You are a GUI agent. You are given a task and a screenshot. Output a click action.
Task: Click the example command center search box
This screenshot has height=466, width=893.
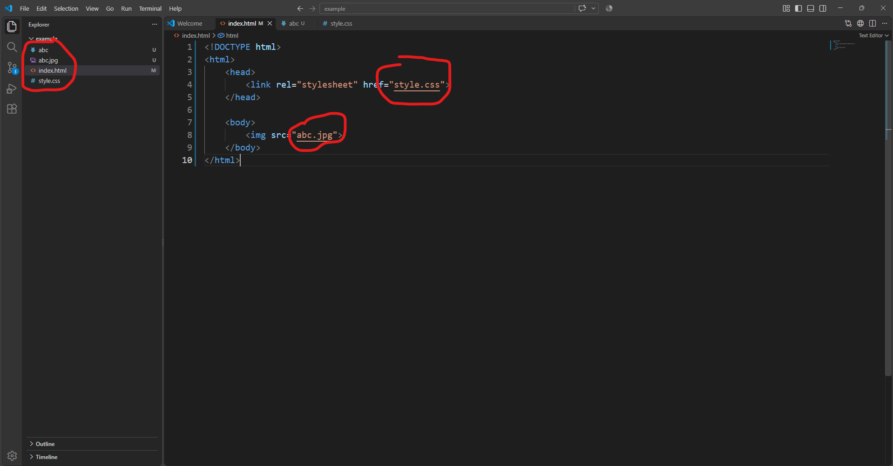point(447,8)
